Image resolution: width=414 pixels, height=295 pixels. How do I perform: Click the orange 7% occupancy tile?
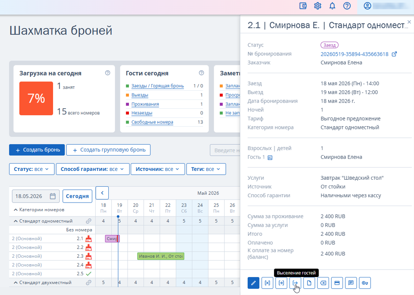pos(36,99)
